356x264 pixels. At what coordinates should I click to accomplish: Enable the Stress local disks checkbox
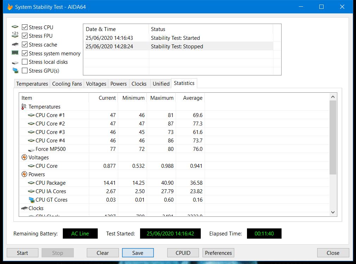(x=25, y=62)
